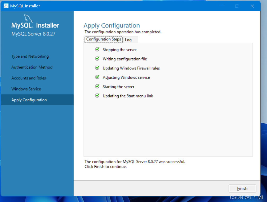
Task: Minimize the MySQL Installer window
Action: (221, 6)
